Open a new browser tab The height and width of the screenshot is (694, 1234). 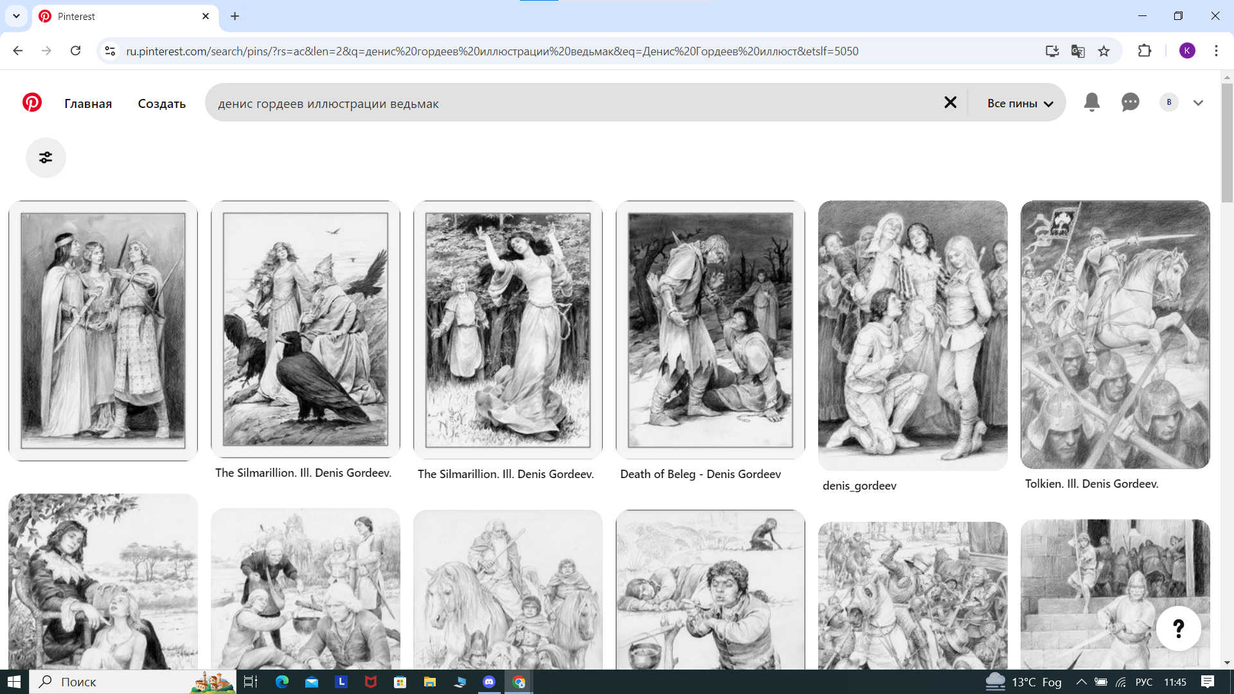click(x=235, y=16)
